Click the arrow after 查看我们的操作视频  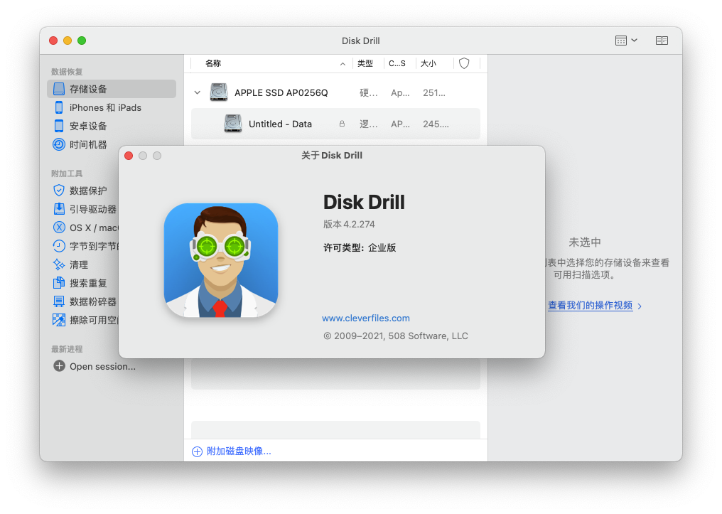(640, 306)
